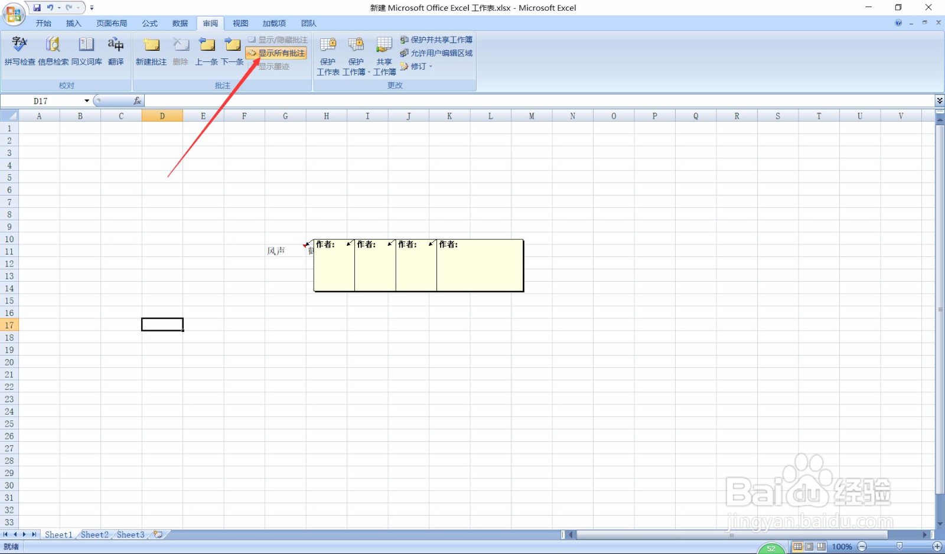Show the next sheet tab with arrow

(24, 535)
